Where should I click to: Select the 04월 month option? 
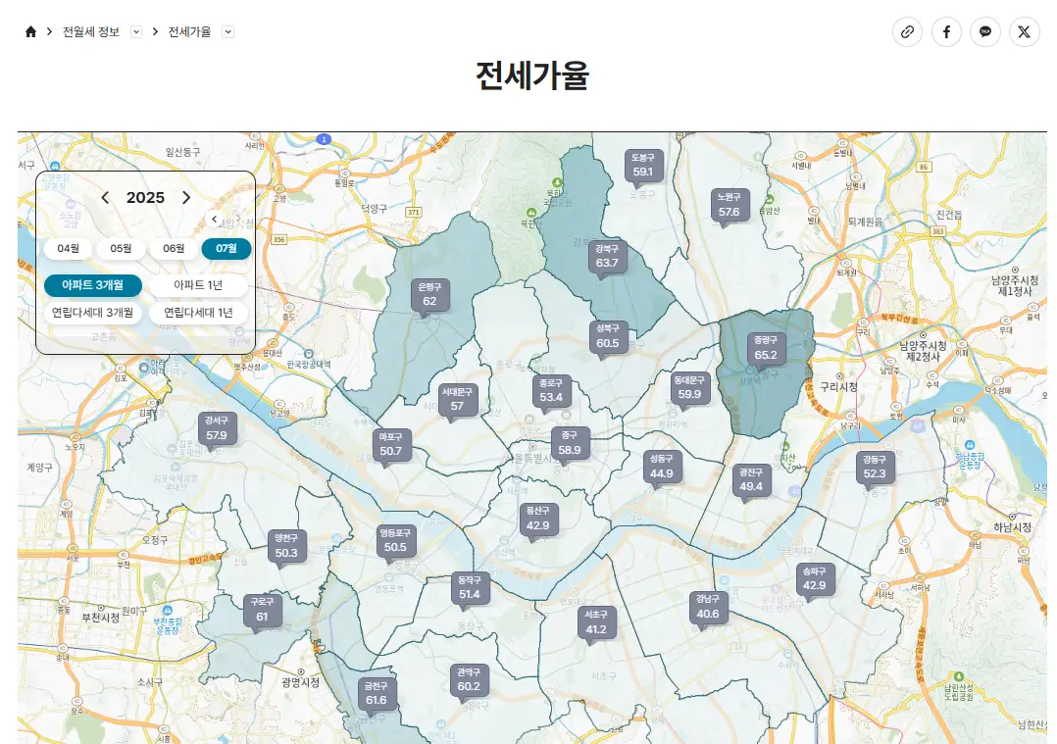68,249
